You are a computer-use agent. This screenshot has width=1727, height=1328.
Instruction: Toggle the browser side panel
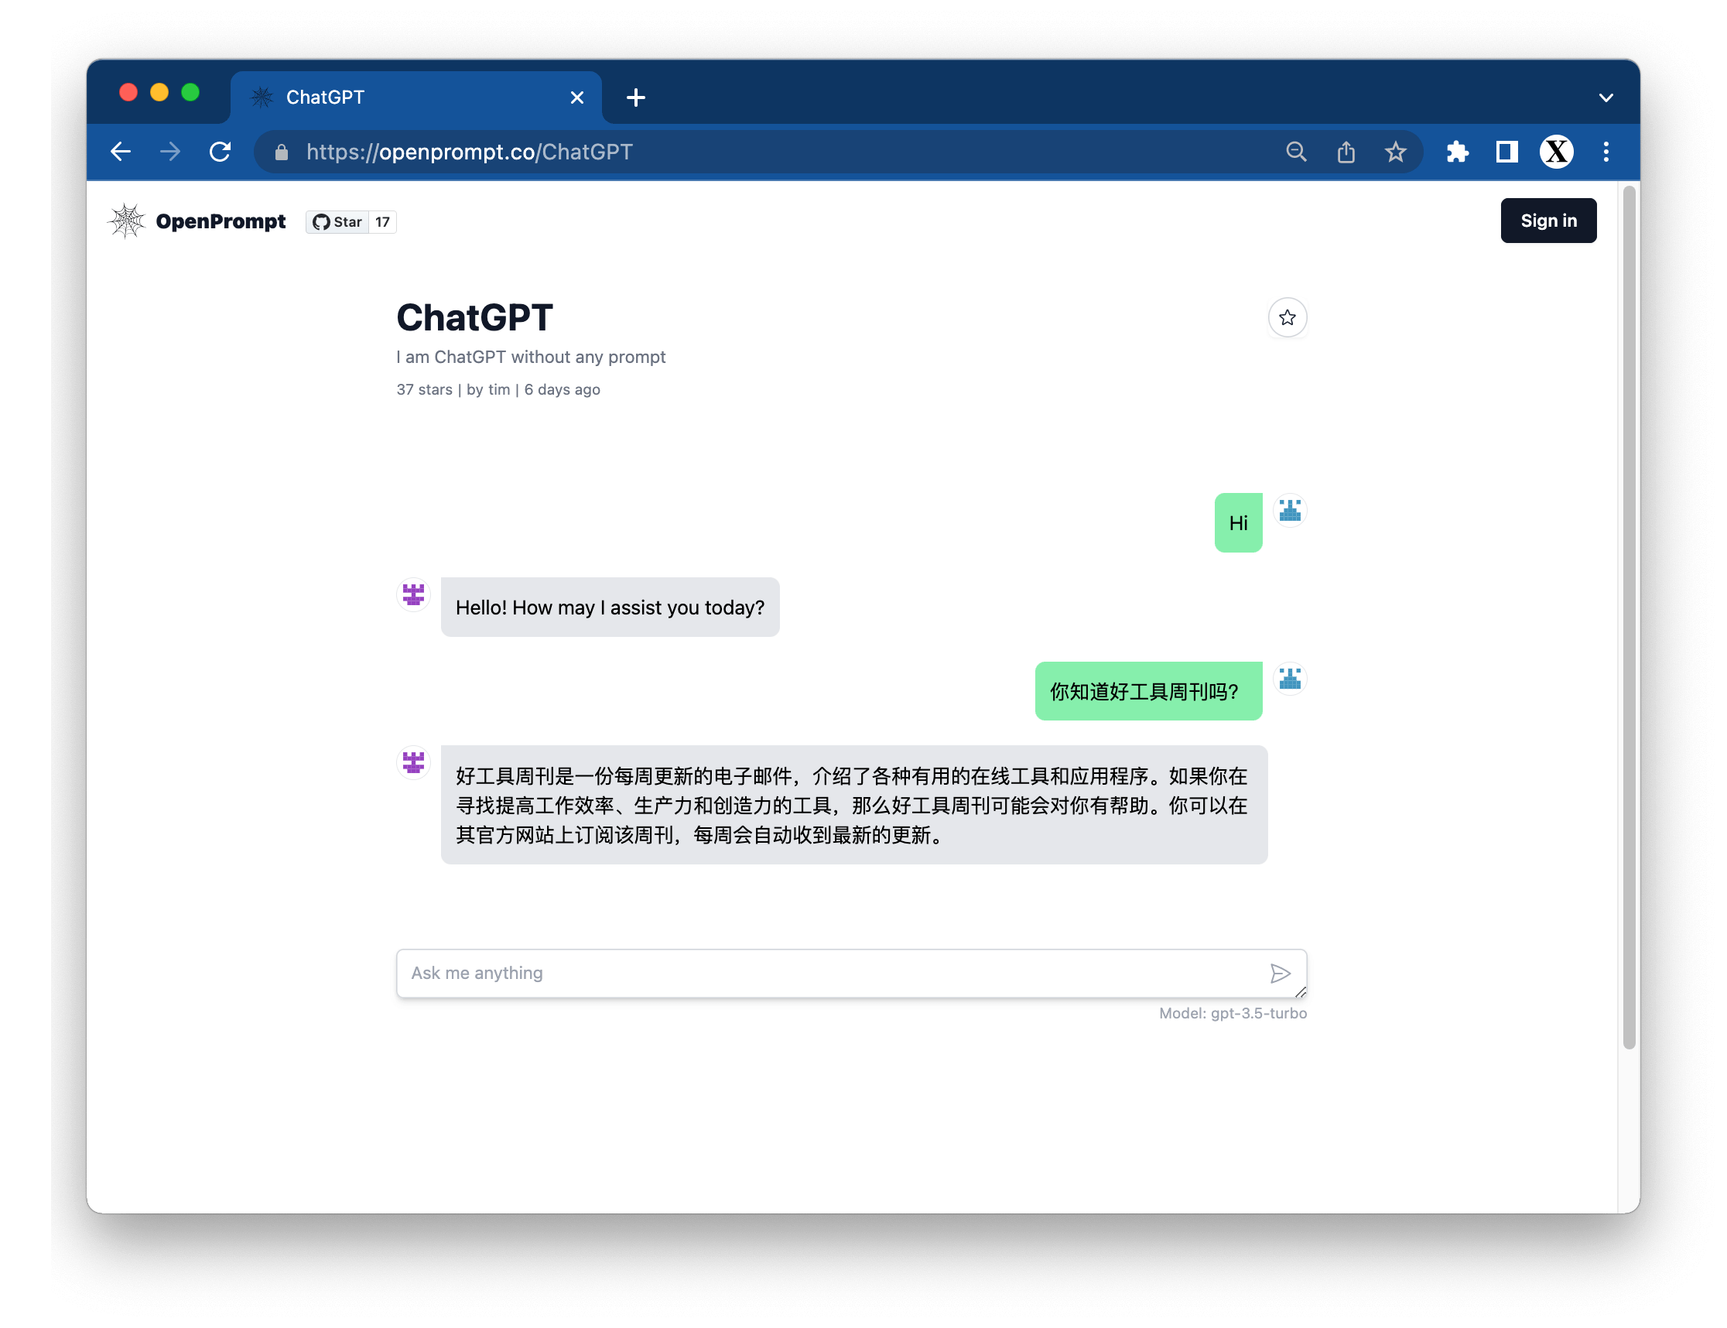click(x=1506, y=152)
